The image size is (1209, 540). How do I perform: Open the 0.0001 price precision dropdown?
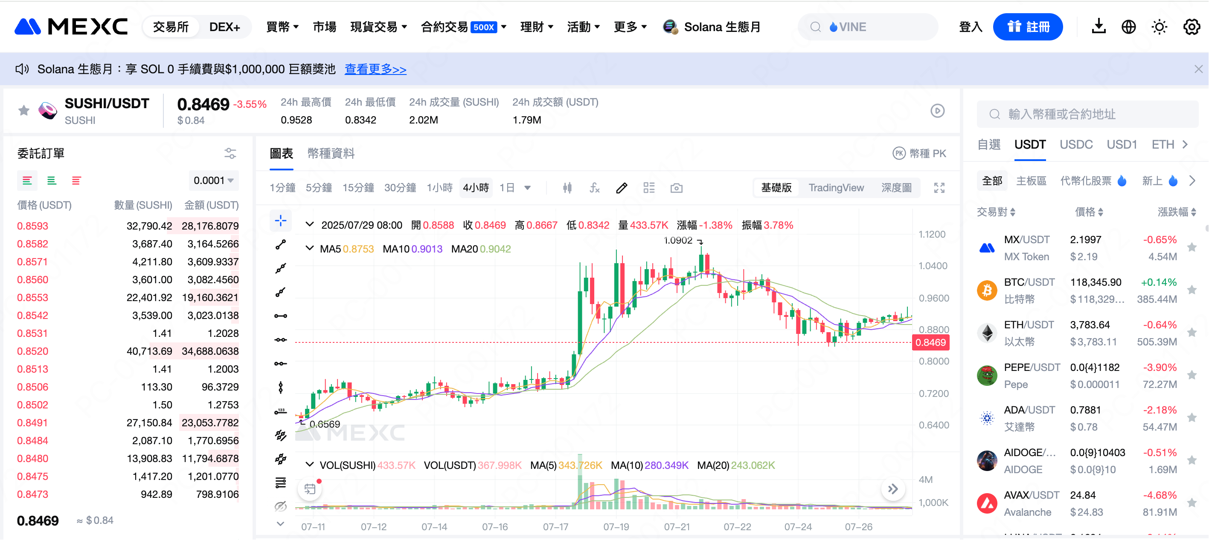[214, 181]
